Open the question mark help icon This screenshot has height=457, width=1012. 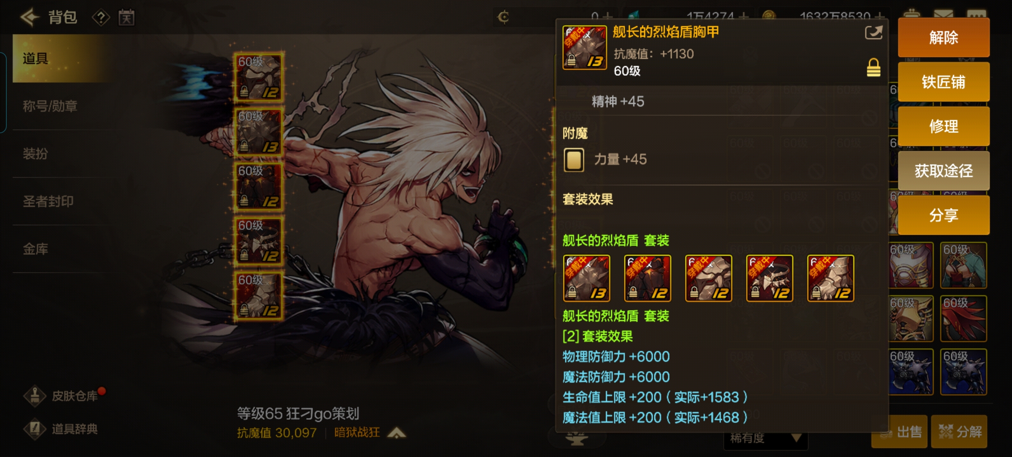point(101,18)
